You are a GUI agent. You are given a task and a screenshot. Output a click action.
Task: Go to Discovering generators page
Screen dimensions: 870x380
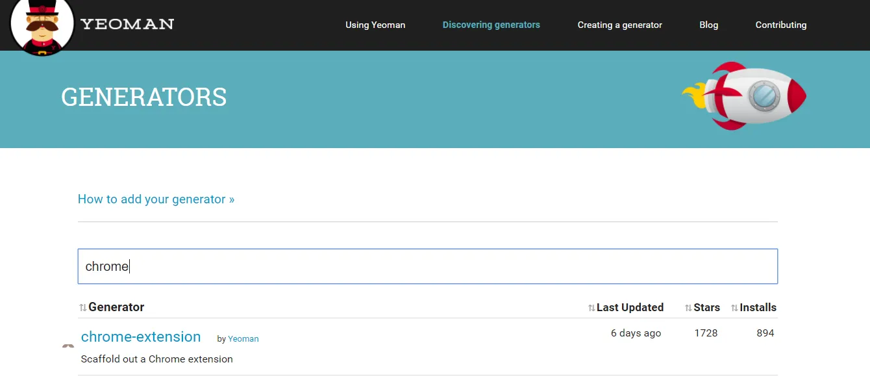click(x=491, y=25)
